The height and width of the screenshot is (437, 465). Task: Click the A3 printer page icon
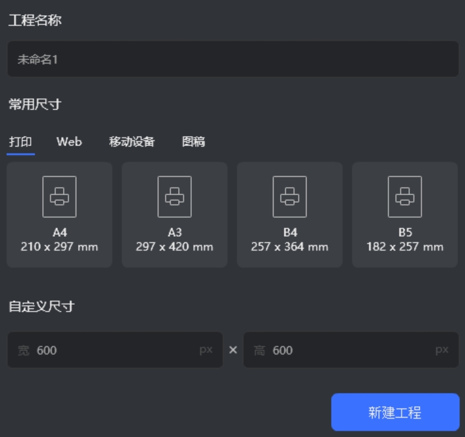click(174, 196)
